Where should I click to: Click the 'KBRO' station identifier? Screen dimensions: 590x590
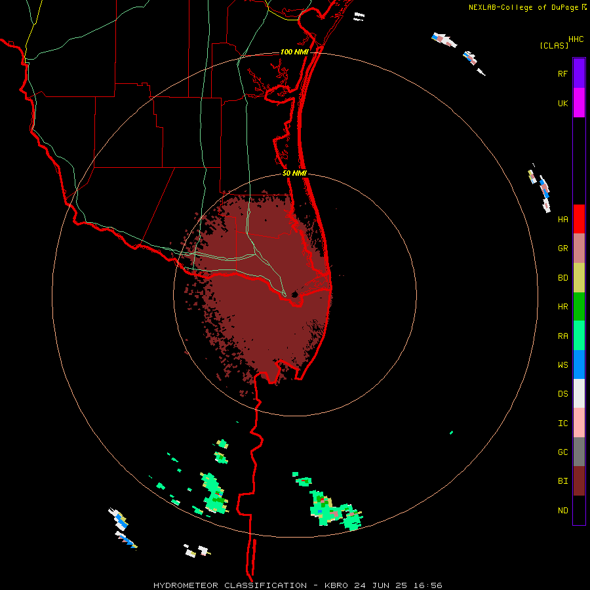(x=338, y=585)
